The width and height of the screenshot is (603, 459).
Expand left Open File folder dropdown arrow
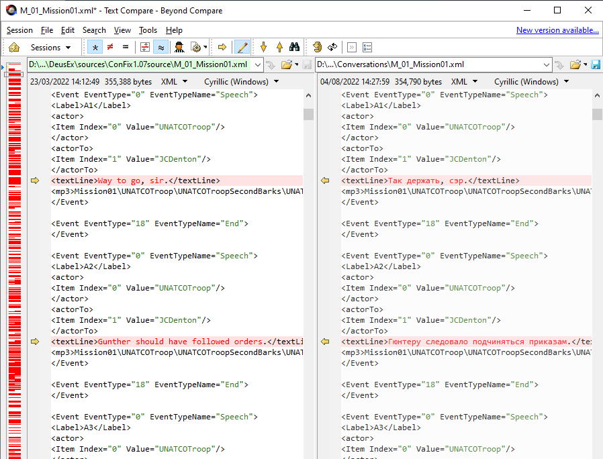tap(297, 64)
